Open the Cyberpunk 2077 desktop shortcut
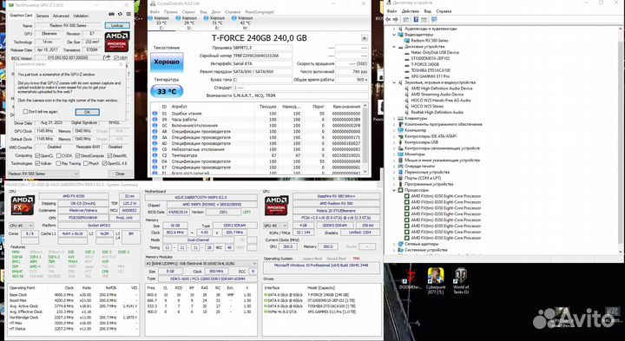Image resolution: width=625 pixels, height=341 pixels. (436, 280)
